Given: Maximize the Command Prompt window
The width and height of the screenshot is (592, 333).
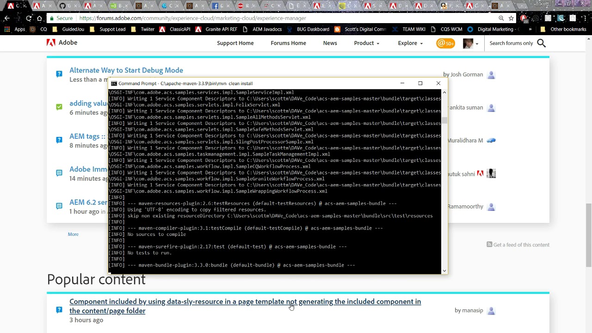Looking at the screenshot, I should 420,83.
